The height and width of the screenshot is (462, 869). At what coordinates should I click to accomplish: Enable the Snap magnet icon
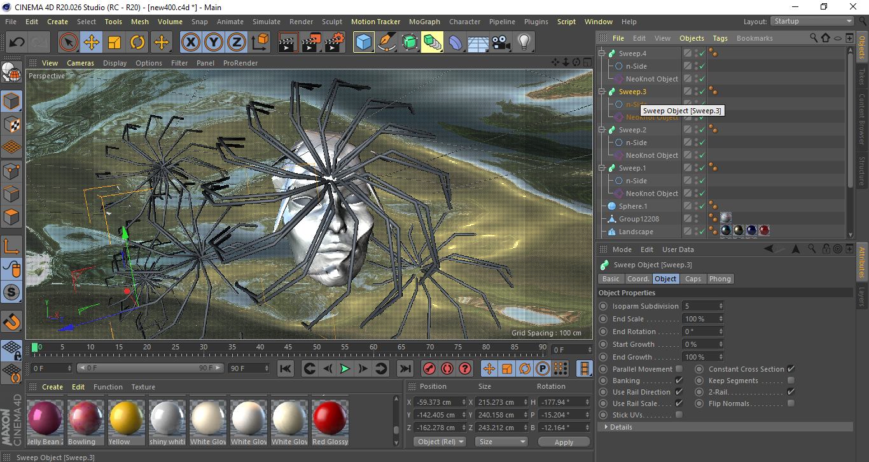pos(12,321)
